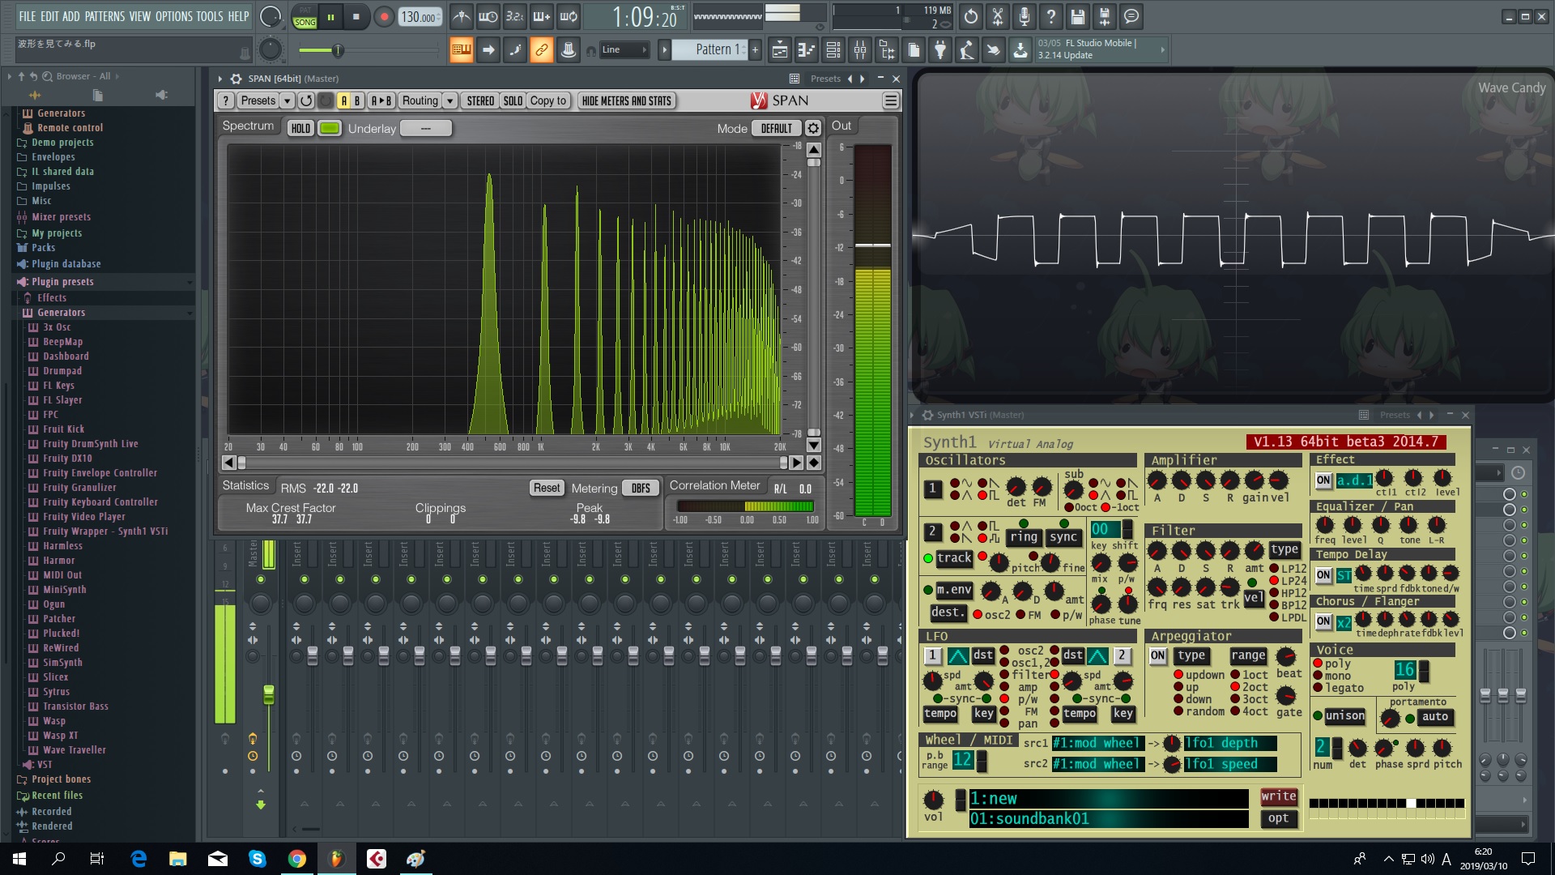1555x875 pixels.
Task: Toggle Synth1 ring modulation button
Action: coord(1023,537)
